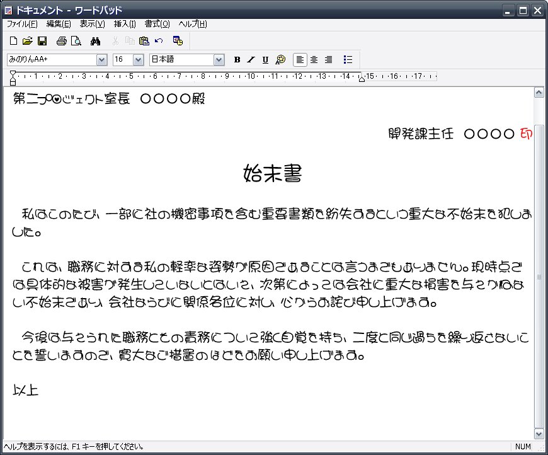Click the Paste clipboard icon
Screen dimensions: 548x455
coord(144,42)
